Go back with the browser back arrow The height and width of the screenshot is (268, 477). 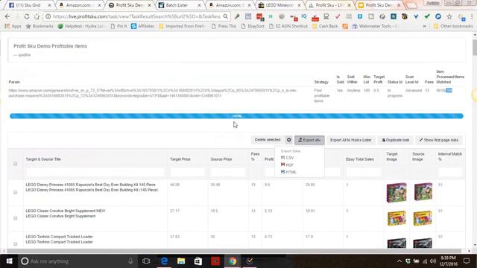(x=7, y=16)
